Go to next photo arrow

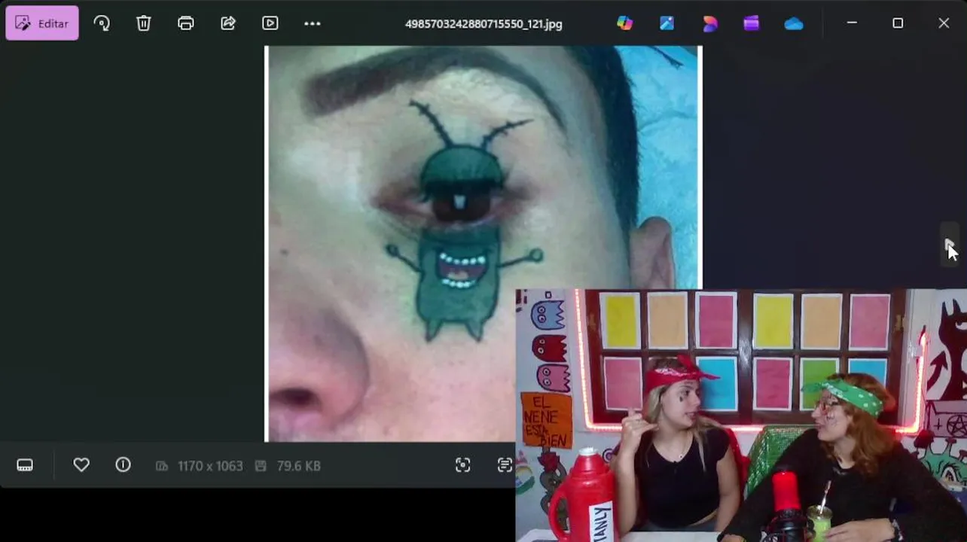949,245
